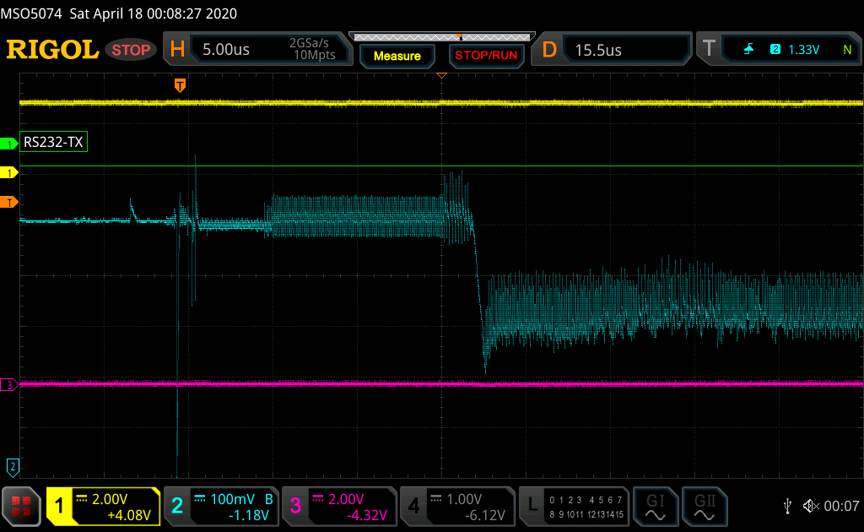Open waveform generator GII settings

[x=704, y=505]
